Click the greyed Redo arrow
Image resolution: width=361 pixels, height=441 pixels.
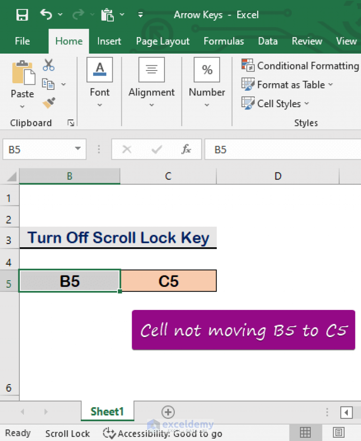78,14
